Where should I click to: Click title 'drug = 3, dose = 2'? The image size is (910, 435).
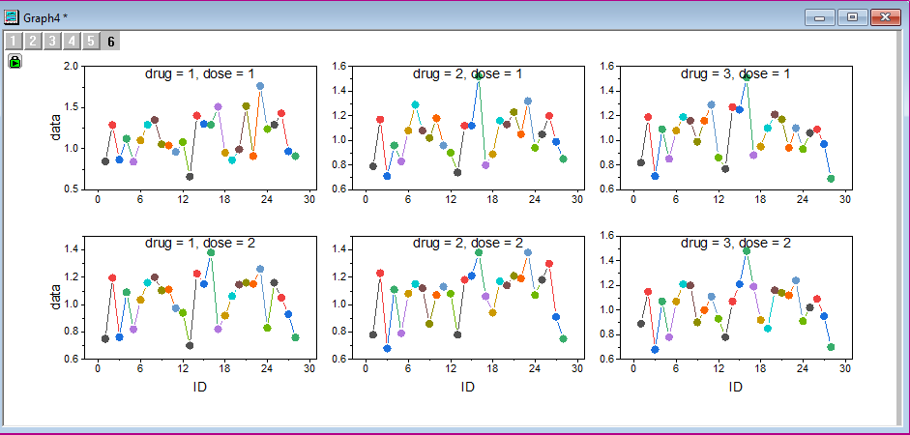(x=735, y=243)
